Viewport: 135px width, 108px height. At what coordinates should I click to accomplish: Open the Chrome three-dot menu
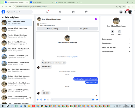(x=133, y=7)
